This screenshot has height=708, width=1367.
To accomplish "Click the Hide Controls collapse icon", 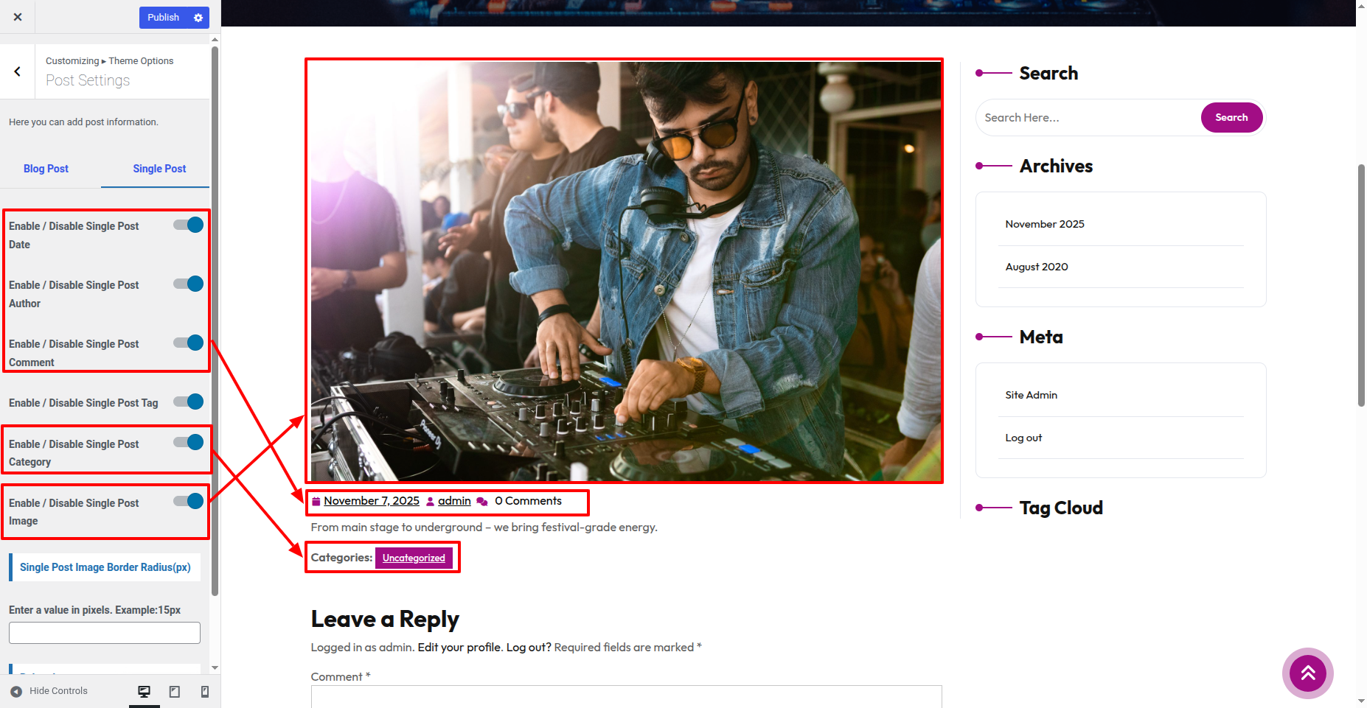I will tap(16, 691).
